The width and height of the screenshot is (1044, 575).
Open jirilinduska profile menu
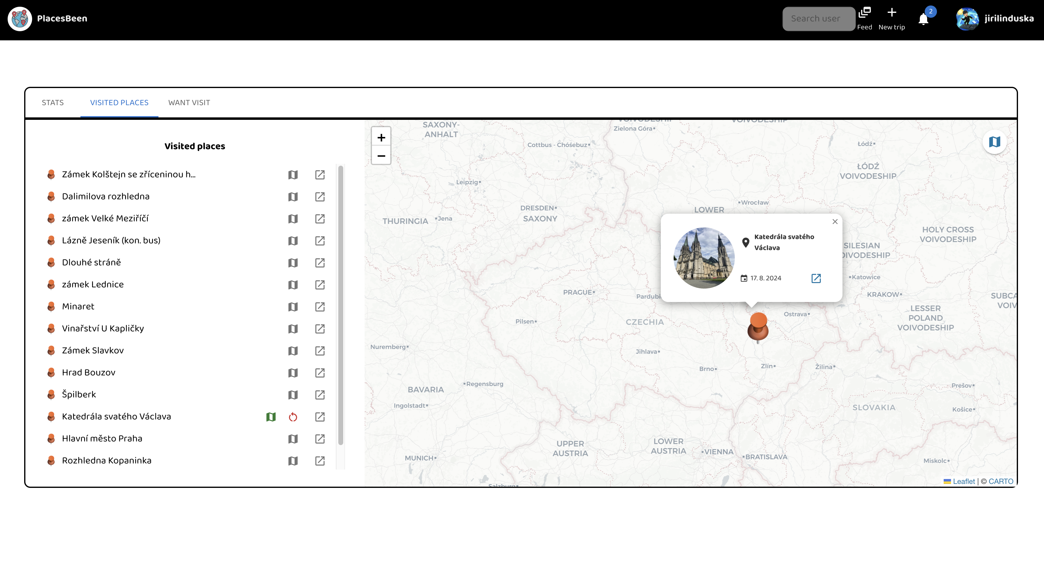coord(995,19)
